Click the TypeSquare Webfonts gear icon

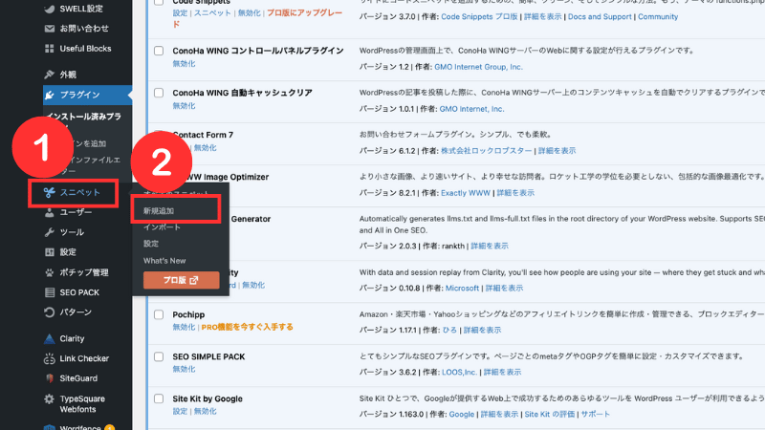point(50,398)
